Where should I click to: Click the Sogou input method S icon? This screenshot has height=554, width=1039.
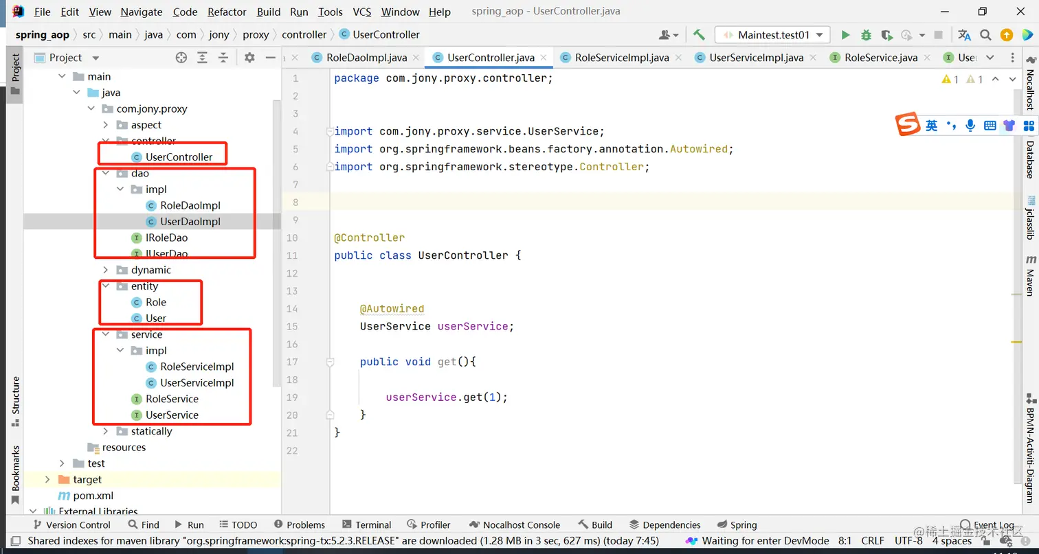click(908, 125)
